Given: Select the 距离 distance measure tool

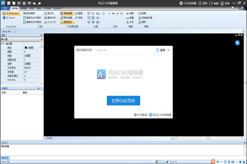Looking at the screenshot, I should click(x=142, y=14).
